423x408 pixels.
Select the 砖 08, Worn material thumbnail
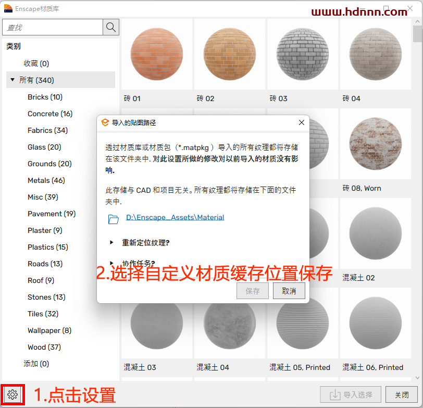coord(376,144)
